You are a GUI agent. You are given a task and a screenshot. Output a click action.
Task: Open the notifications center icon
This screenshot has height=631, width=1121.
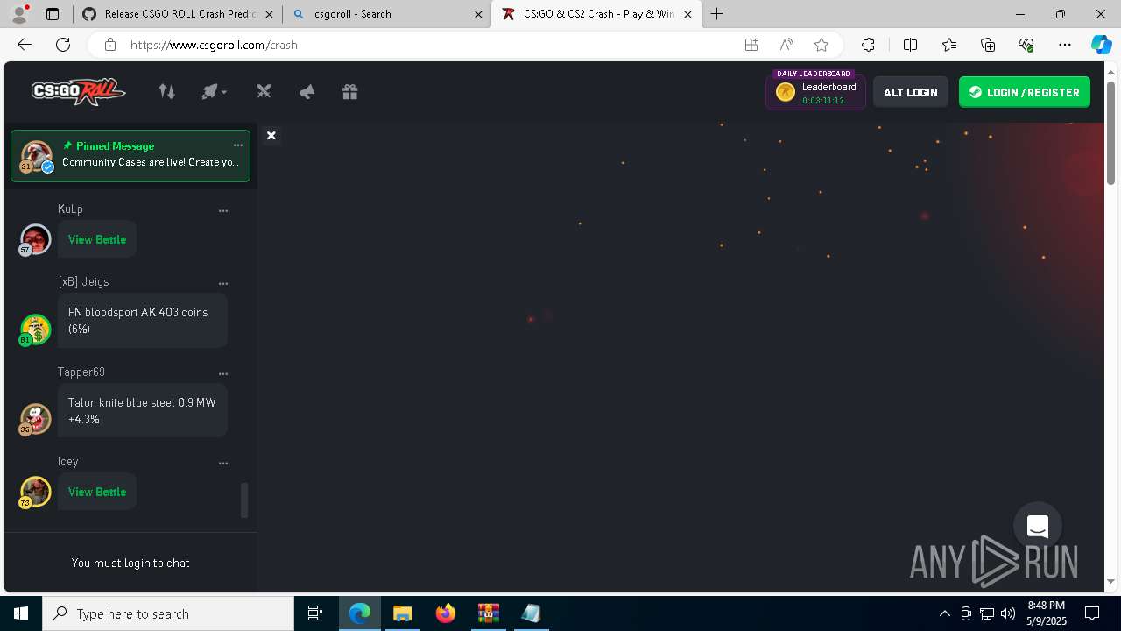pos(1092,613)
